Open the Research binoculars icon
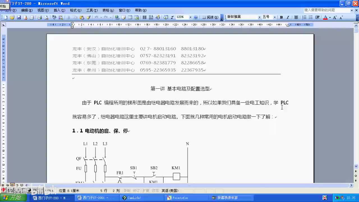 tap(61, 17)
